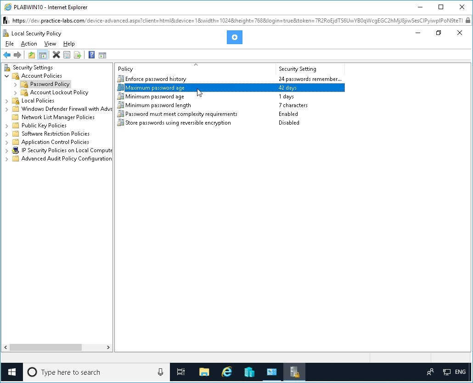473x383 pixels.
Task: Expand the Account Lockout Policy node
Action: [x=16, y=92]
